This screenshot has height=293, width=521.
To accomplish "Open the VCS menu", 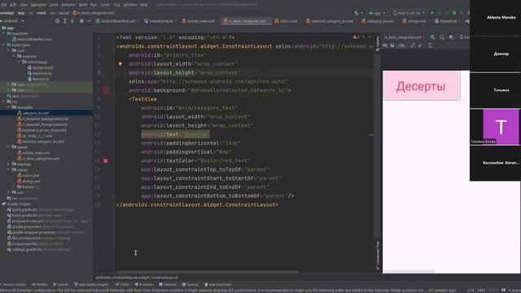I will 116,5.
